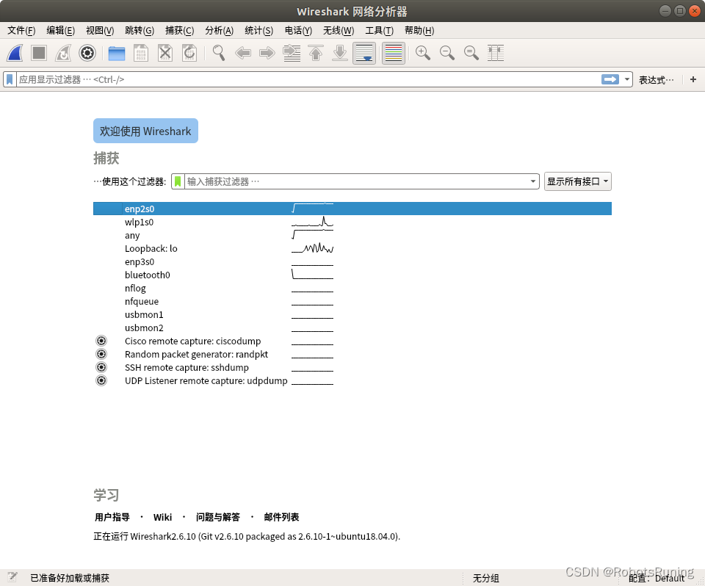The width and height of the screenshot is (705, 586).
Task: Open the 无线(W) menu
Action: pyautogui.click(x=339, y=31)
